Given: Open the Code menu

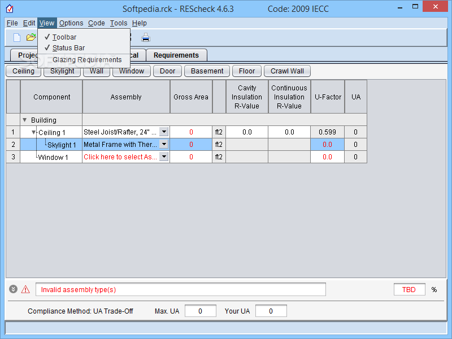Looking at the screenshot, I should pyautogui.click(x=96, y=23).
